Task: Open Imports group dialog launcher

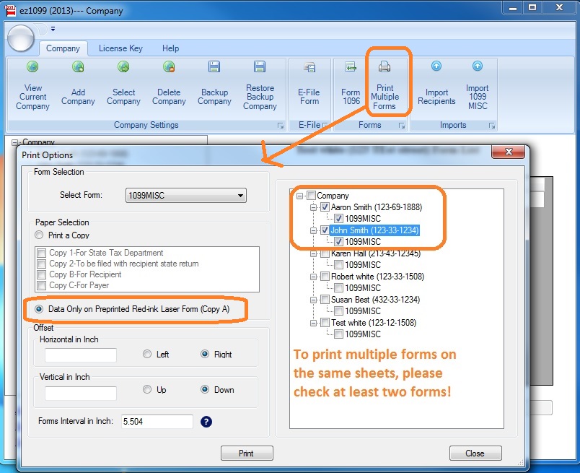Action: pos(491,126)
